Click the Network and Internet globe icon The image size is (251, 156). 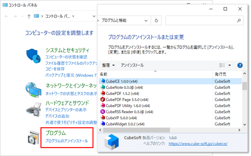[x=33, y=90]
